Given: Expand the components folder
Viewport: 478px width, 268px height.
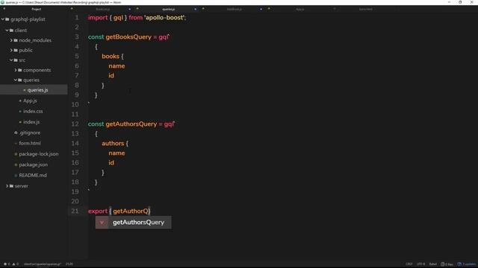Looking at the screenshot, I should pos(16,70).
